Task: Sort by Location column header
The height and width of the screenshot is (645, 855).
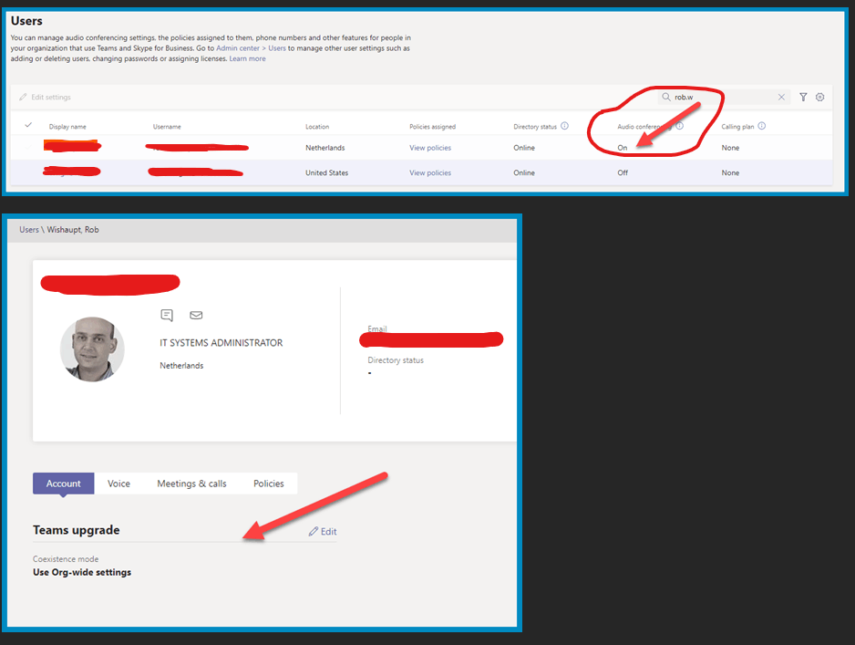Action: click(317, 127)
